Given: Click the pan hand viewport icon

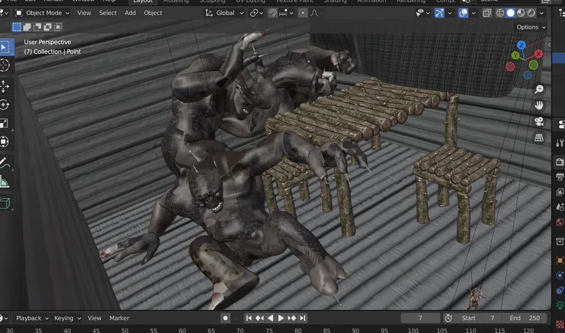Looking at the screenshot, I should point(539,106).
